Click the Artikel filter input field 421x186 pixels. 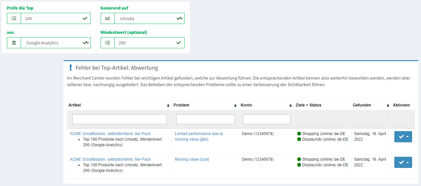119,119
